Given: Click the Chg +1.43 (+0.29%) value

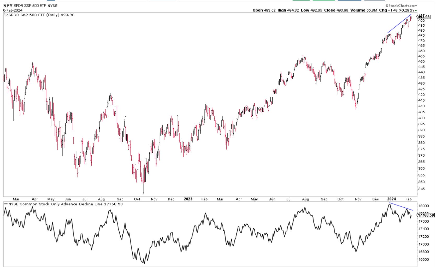Looking at the screenshot, I should (x=396, y=10).
